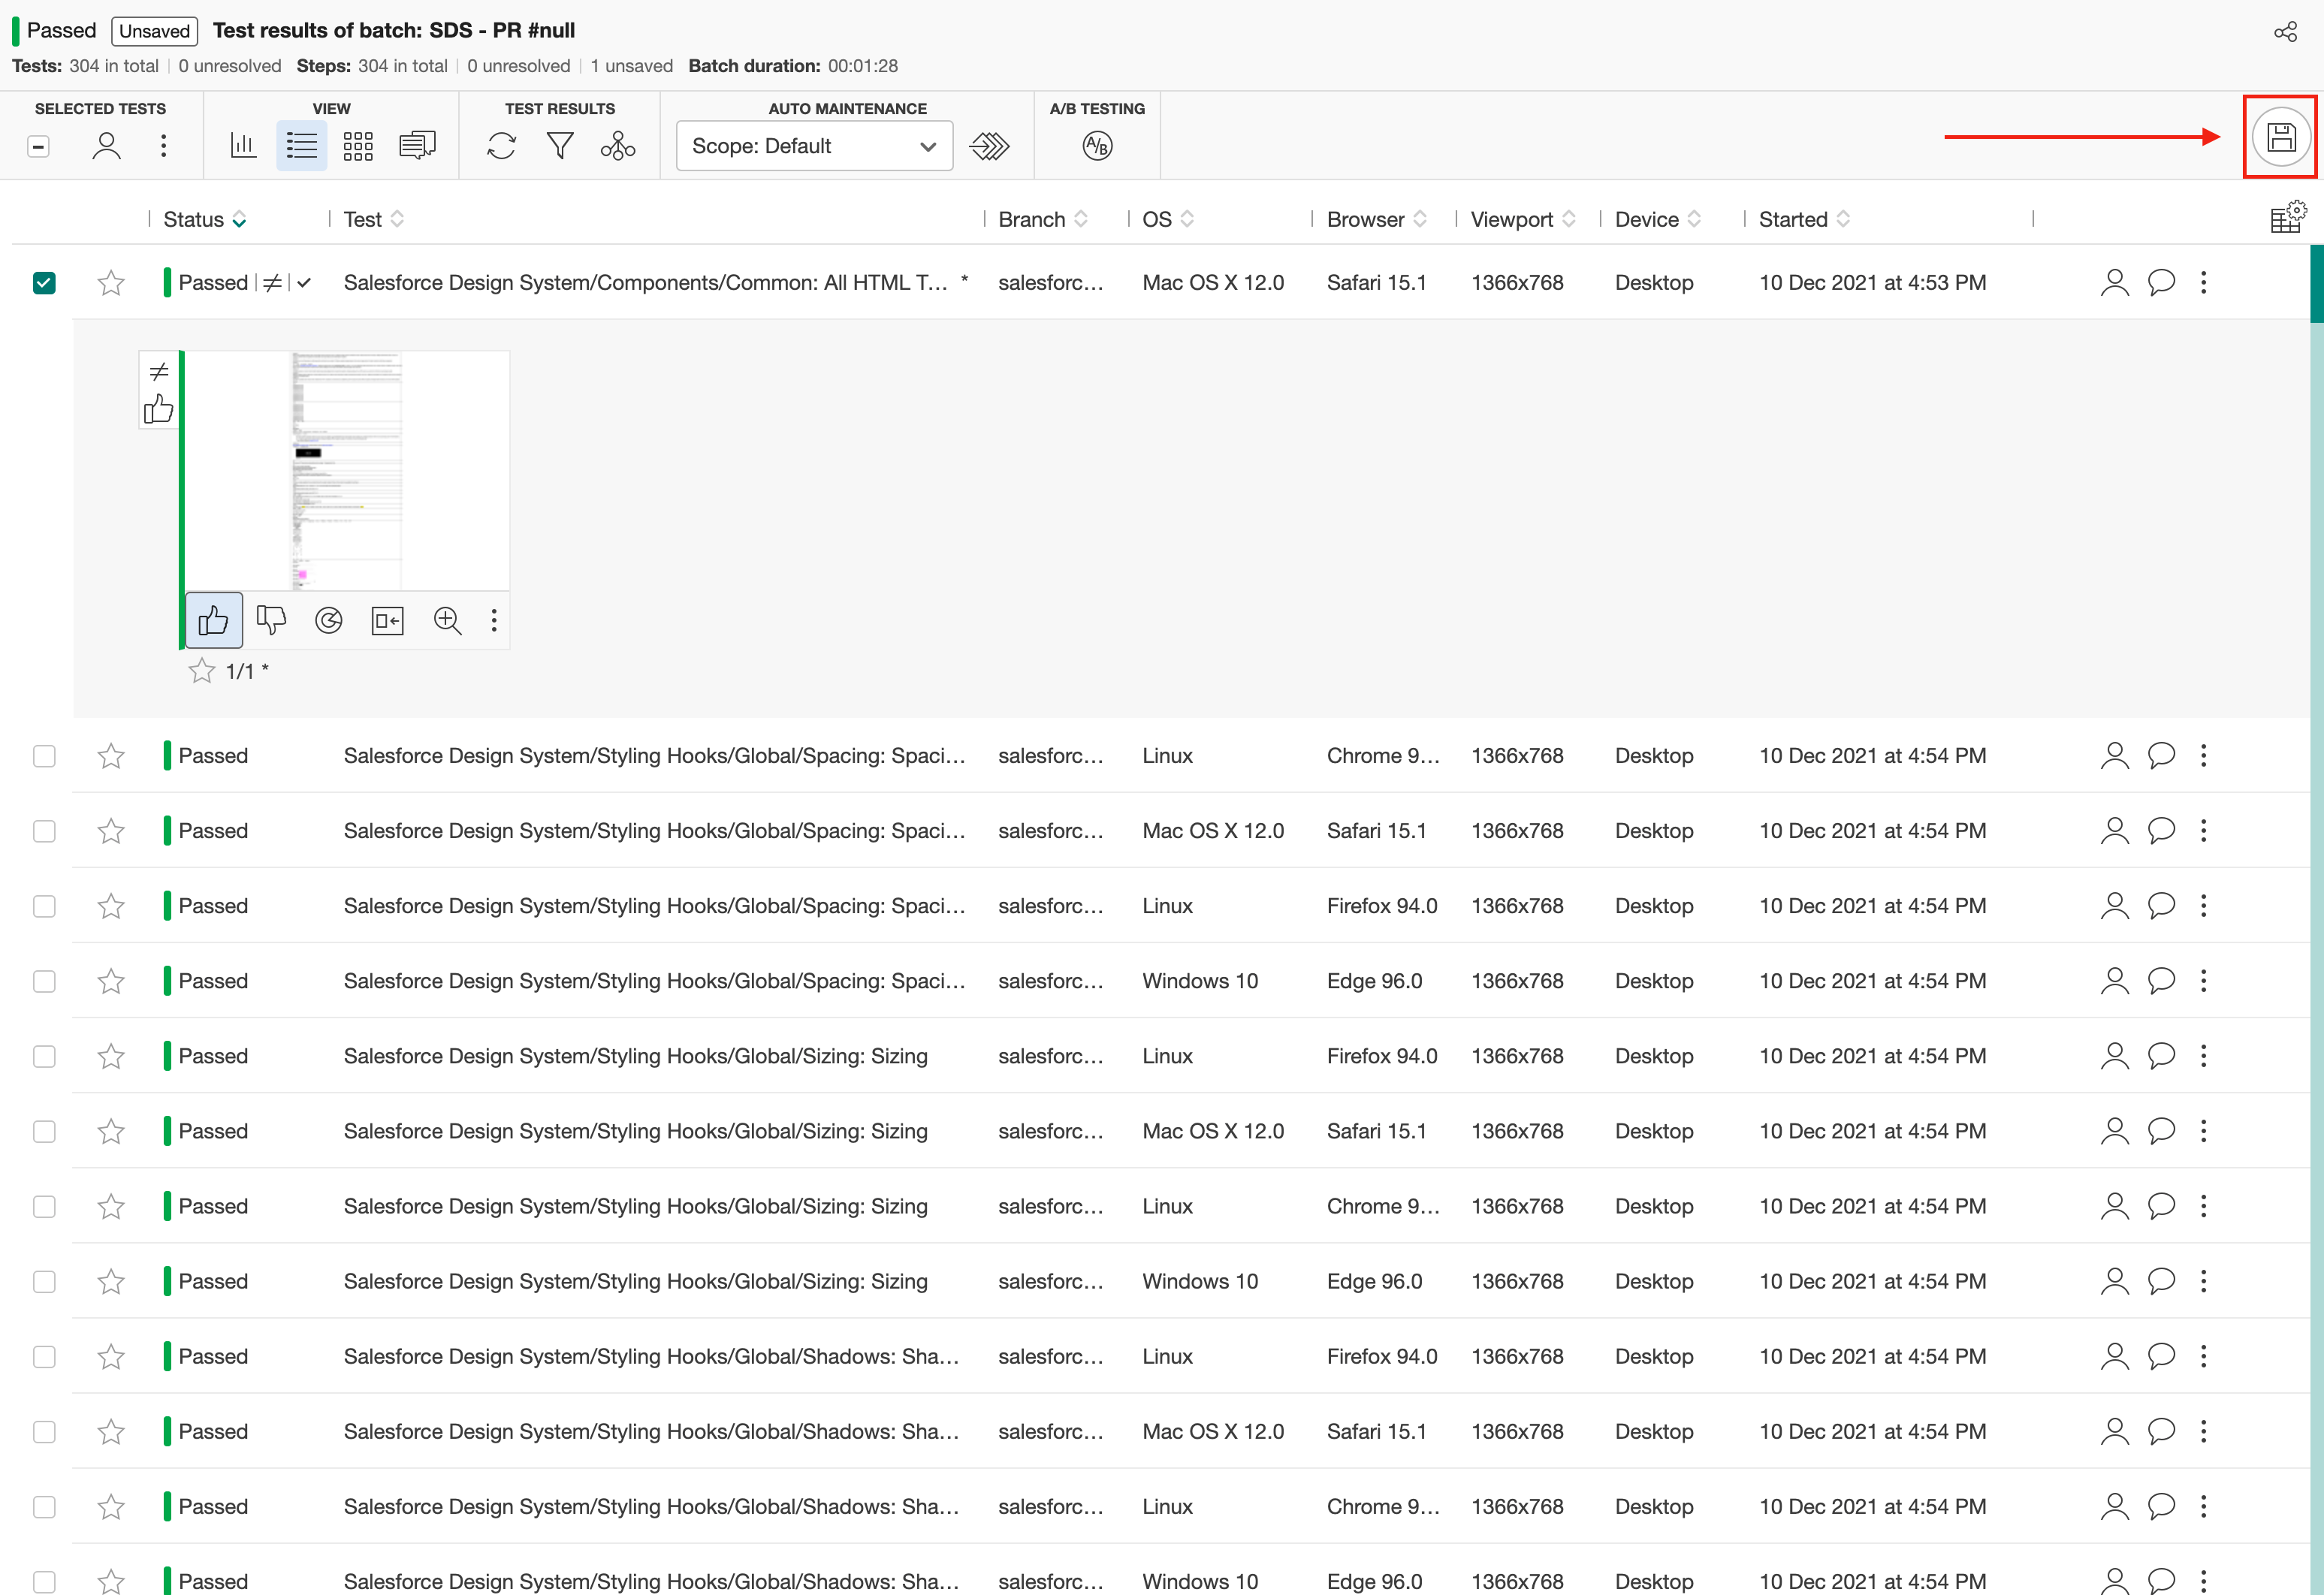This screenshot has height=1595, width=2324.
Task: Share the batch results
Action: click(2285, 31)
